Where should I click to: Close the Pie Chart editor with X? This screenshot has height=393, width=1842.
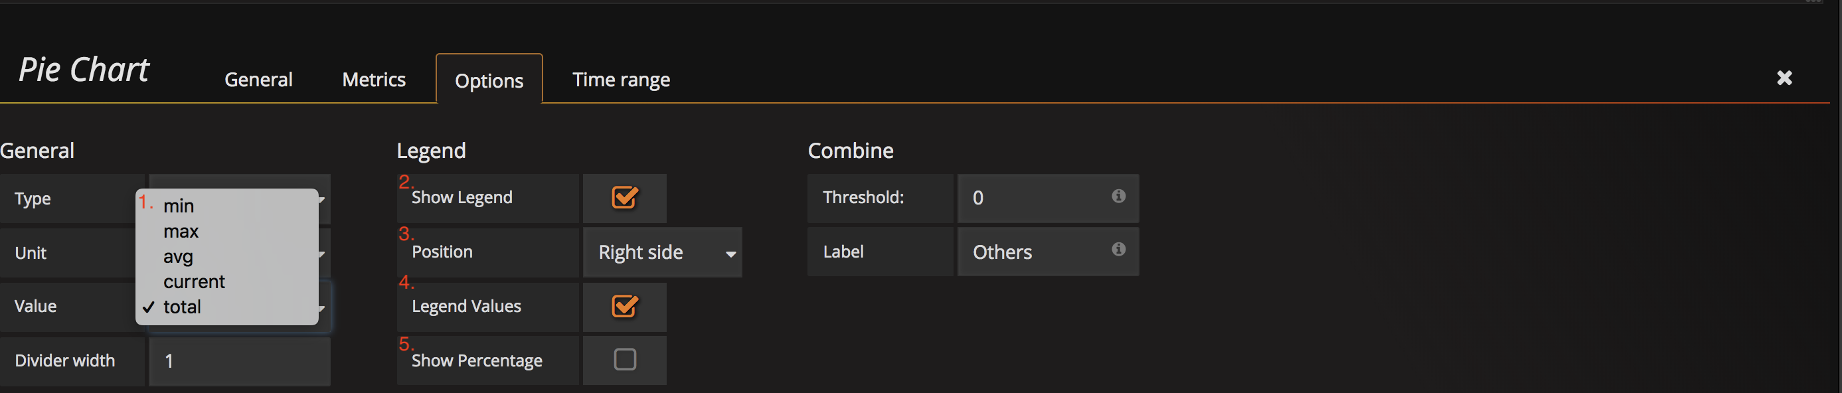(1784, 78)
